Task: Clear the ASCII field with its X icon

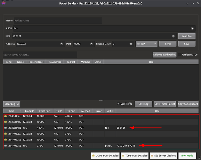Action: (192, 28)
